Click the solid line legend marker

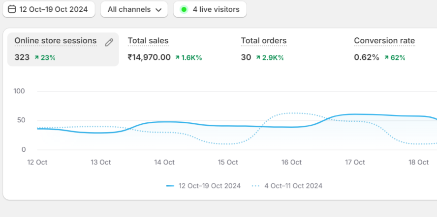[x=170, y=186]
